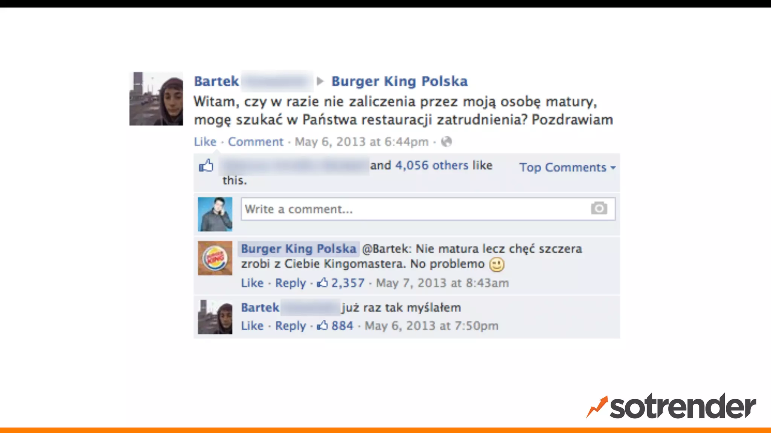Open Burger King Polska page link in header
Screen dimensions: 771x433
(399, 81)
